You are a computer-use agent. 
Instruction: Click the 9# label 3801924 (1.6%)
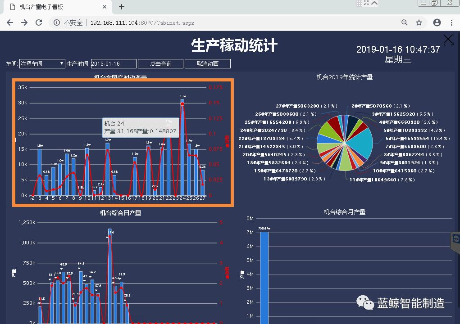(409, 162)
